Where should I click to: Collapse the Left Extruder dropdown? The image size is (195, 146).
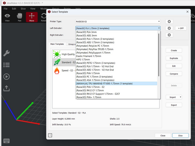118,28
